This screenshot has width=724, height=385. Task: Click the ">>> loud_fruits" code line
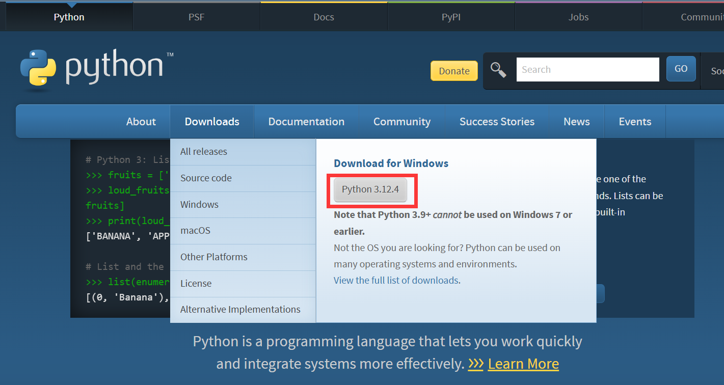tap(127, 190)
